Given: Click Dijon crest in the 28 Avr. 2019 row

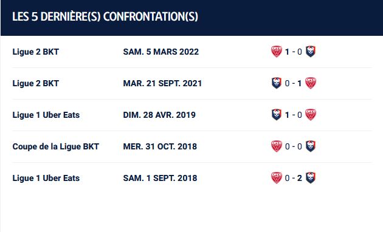Looking at the screenshot, I should [311, 115].
